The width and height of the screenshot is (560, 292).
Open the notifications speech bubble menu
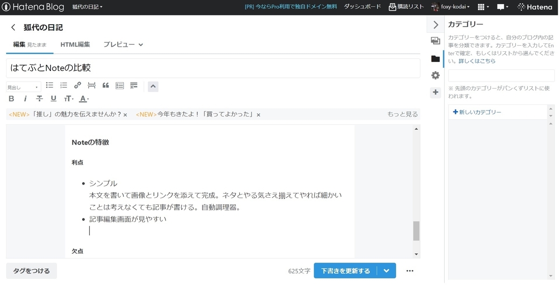(503, 7)
